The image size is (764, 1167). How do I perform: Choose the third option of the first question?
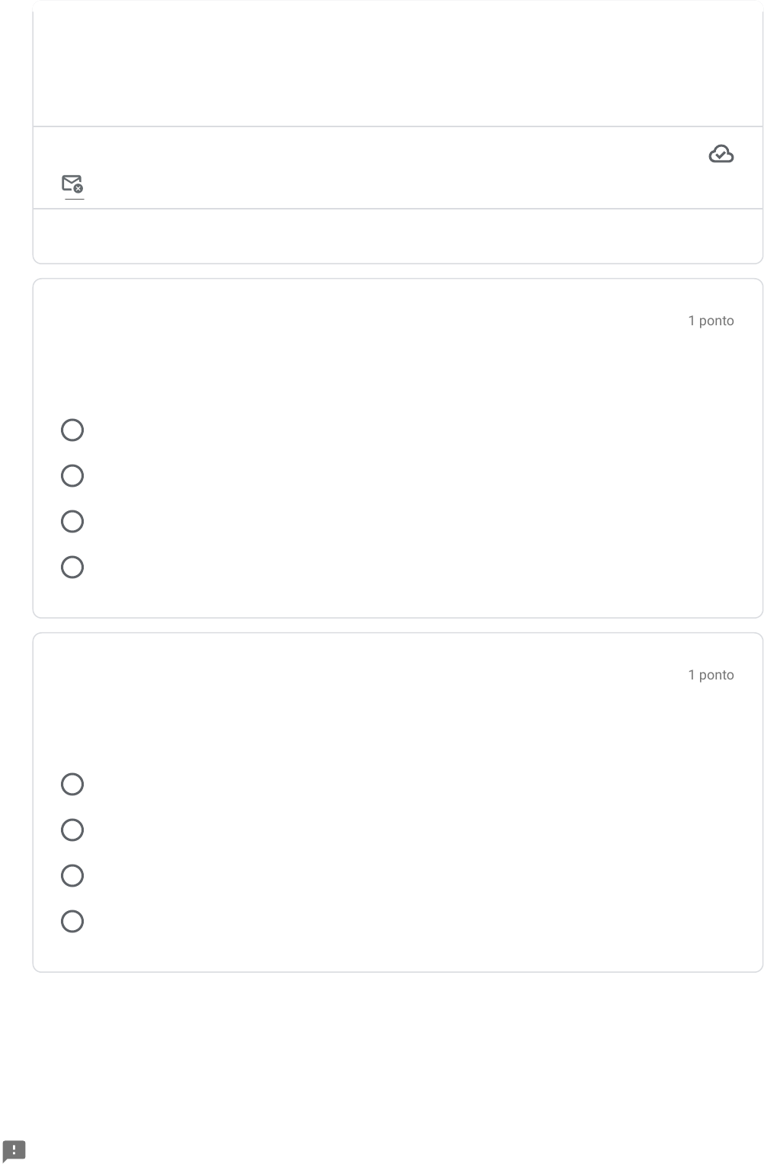pyautogui.click(x=72, y=522)
